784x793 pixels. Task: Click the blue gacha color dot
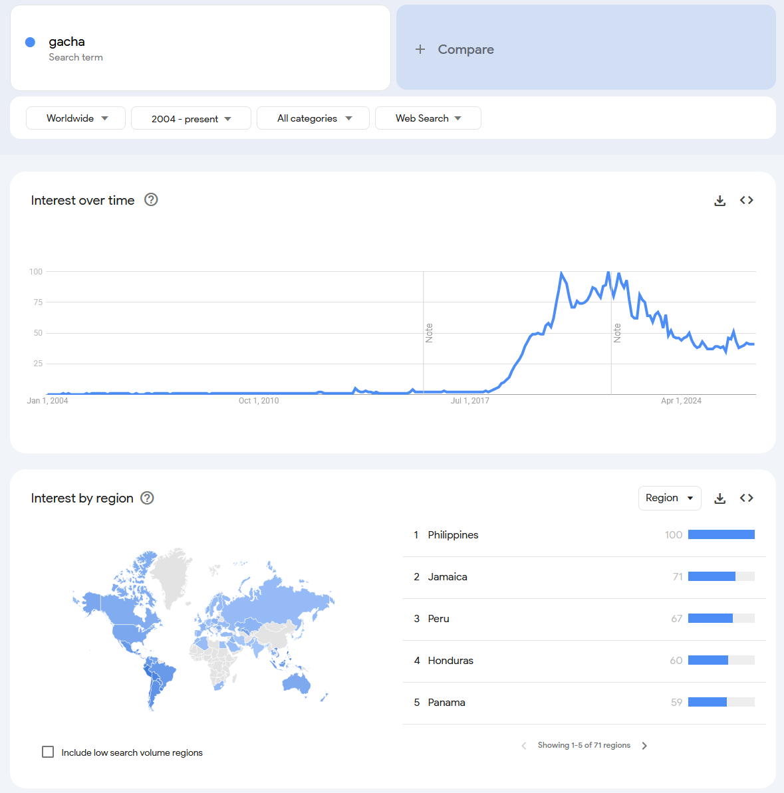pos(31,42)
